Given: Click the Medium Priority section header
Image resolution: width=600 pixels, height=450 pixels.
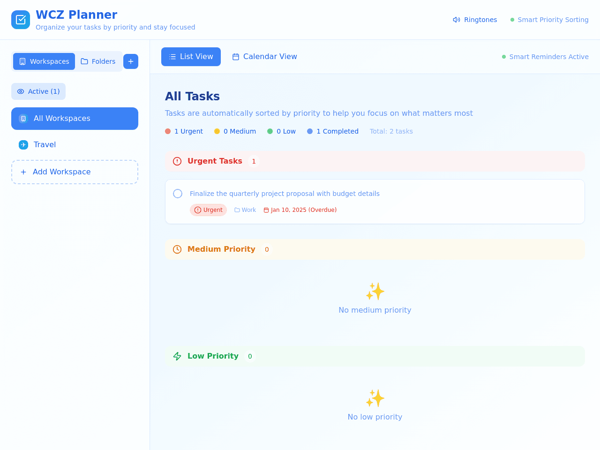Looking at the screenshot, I should click(375, 249).
